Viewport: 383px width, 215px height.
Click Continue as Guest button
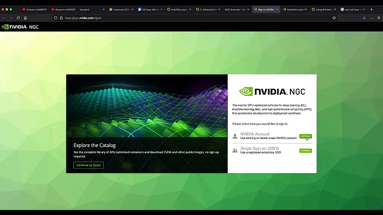pyautogui.click(x=88, y=165)
